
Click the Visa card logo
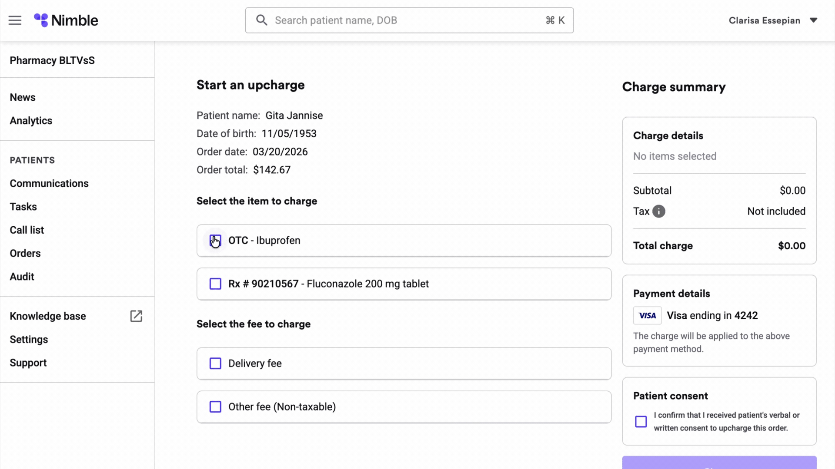647,316
